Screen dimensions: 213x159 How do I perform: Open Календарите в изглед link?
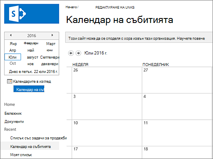32,82
